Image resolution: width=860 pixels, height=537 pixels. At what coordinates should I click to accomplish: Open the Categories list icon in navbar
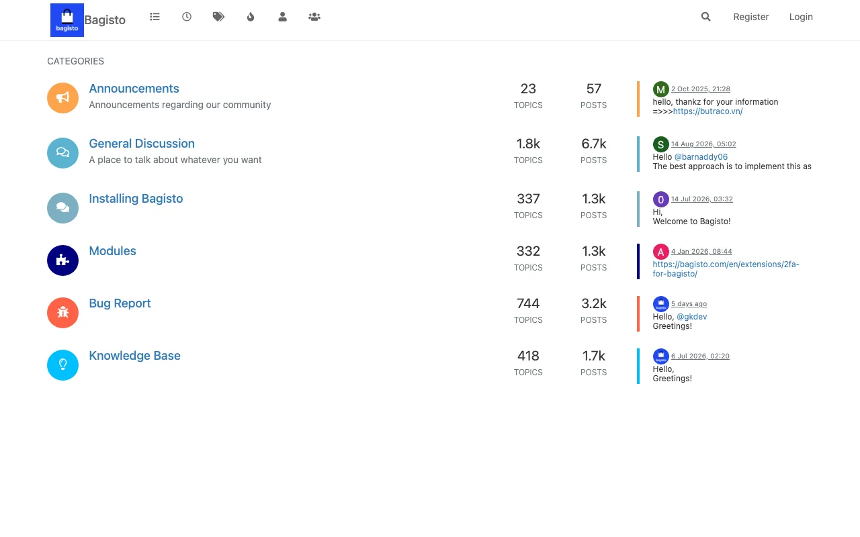[155, 17]
